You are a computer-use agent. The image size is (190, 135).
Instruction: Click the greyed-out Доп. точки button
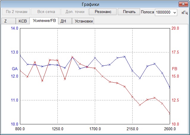point(75,12)
